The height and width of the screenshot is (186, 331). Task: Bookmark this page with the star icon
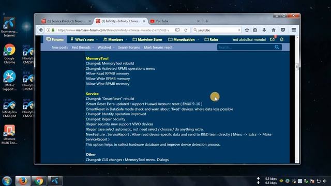point(247,30)
